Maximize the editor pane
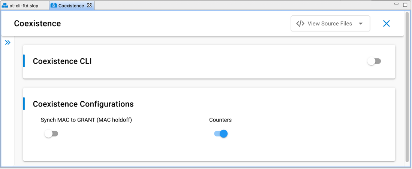Image resolution: width=412 pixels, height=169 pixels. pos(405,5)
